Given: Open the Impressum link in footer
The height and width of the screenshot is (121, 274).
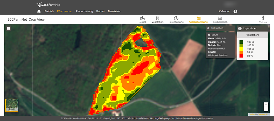Looking at the screenshot, I should click(x=208, y=118).
